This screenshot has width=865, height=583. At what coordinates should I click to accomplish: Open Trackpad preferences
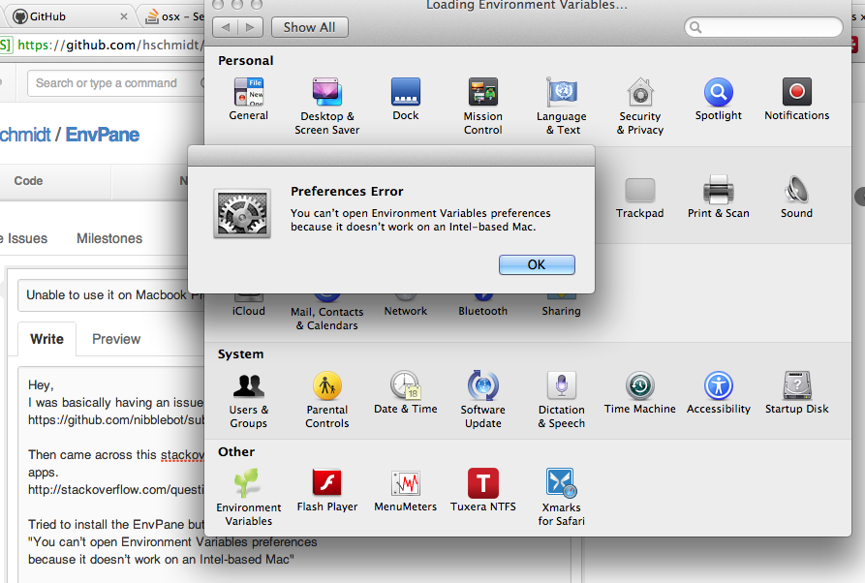click(640, 198)
